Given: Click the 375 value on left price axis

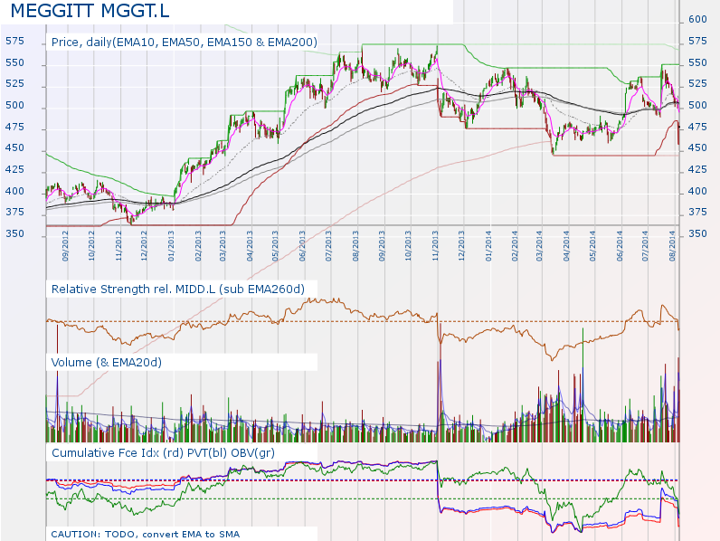Looking at the screenshot, I should (x=14, y=213).
